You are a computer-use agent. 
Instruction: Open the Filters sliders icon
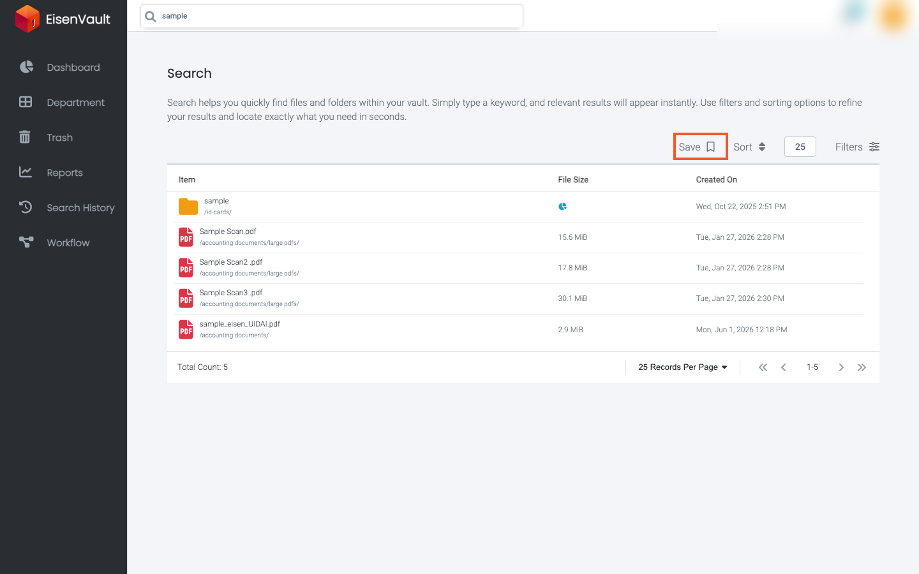[x=874, y=147]
